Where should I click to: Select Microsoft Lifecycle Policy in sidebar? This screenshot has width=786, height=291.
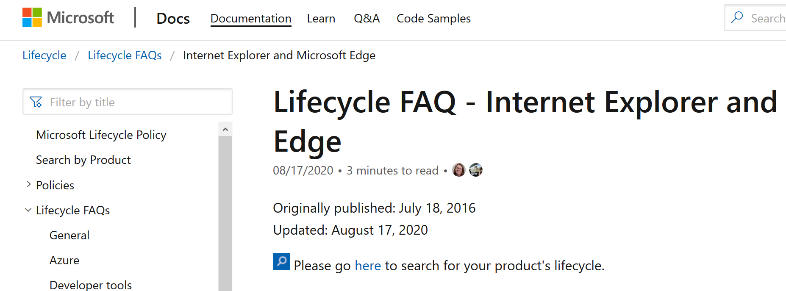point(101,135)
